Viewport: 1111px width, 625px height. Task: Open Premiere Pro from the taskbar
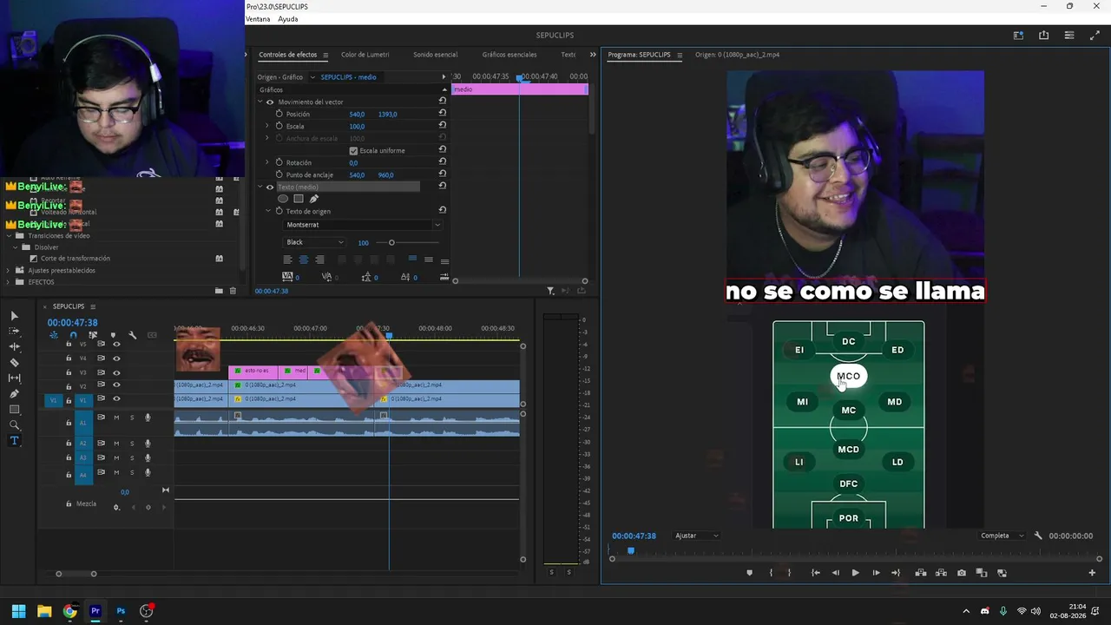(x=95, y=611)
